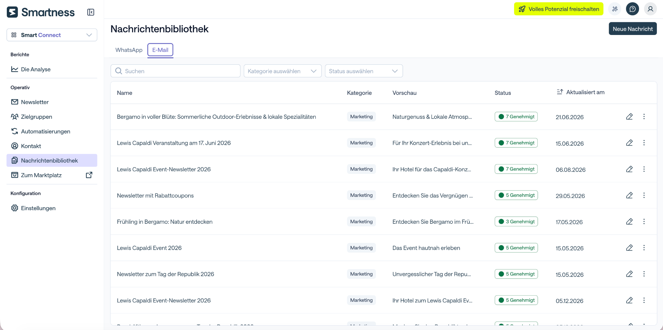Click the Vorschau column header

404,93
